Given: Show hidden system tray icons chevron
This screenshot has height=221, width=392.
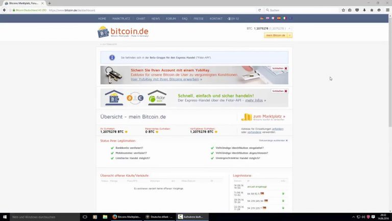Looking at the screenshot, I should tap(353, 217).
